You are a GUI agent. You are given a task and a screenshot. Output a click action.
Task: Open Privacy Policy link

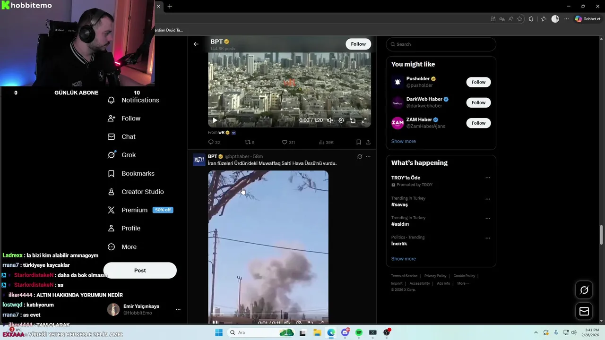click(435, 276)
